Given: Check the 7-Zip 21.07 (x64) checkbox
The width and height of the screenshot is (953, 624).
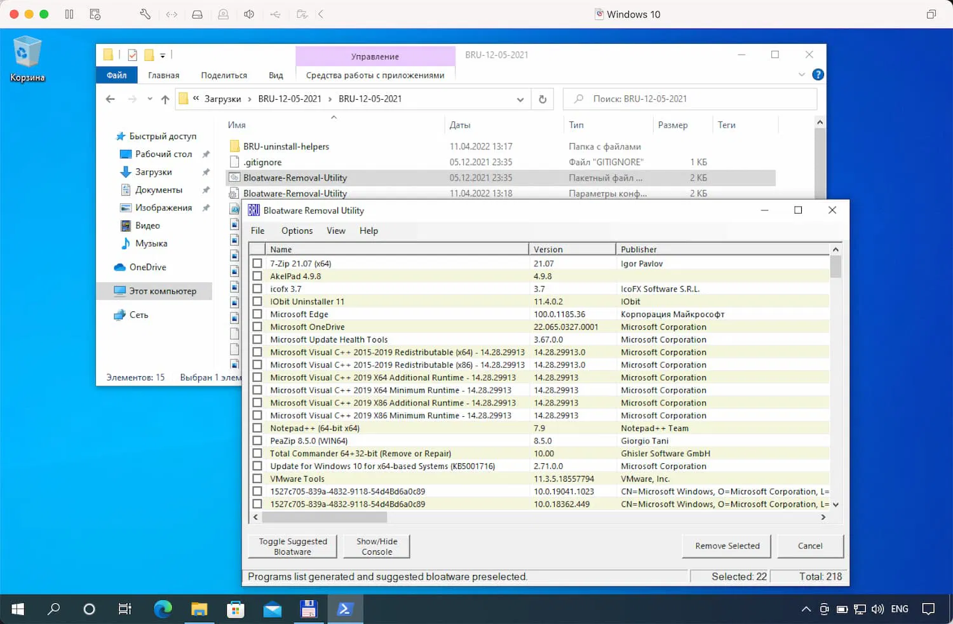Looking at the screenshot, I should [x=257, y=264].
